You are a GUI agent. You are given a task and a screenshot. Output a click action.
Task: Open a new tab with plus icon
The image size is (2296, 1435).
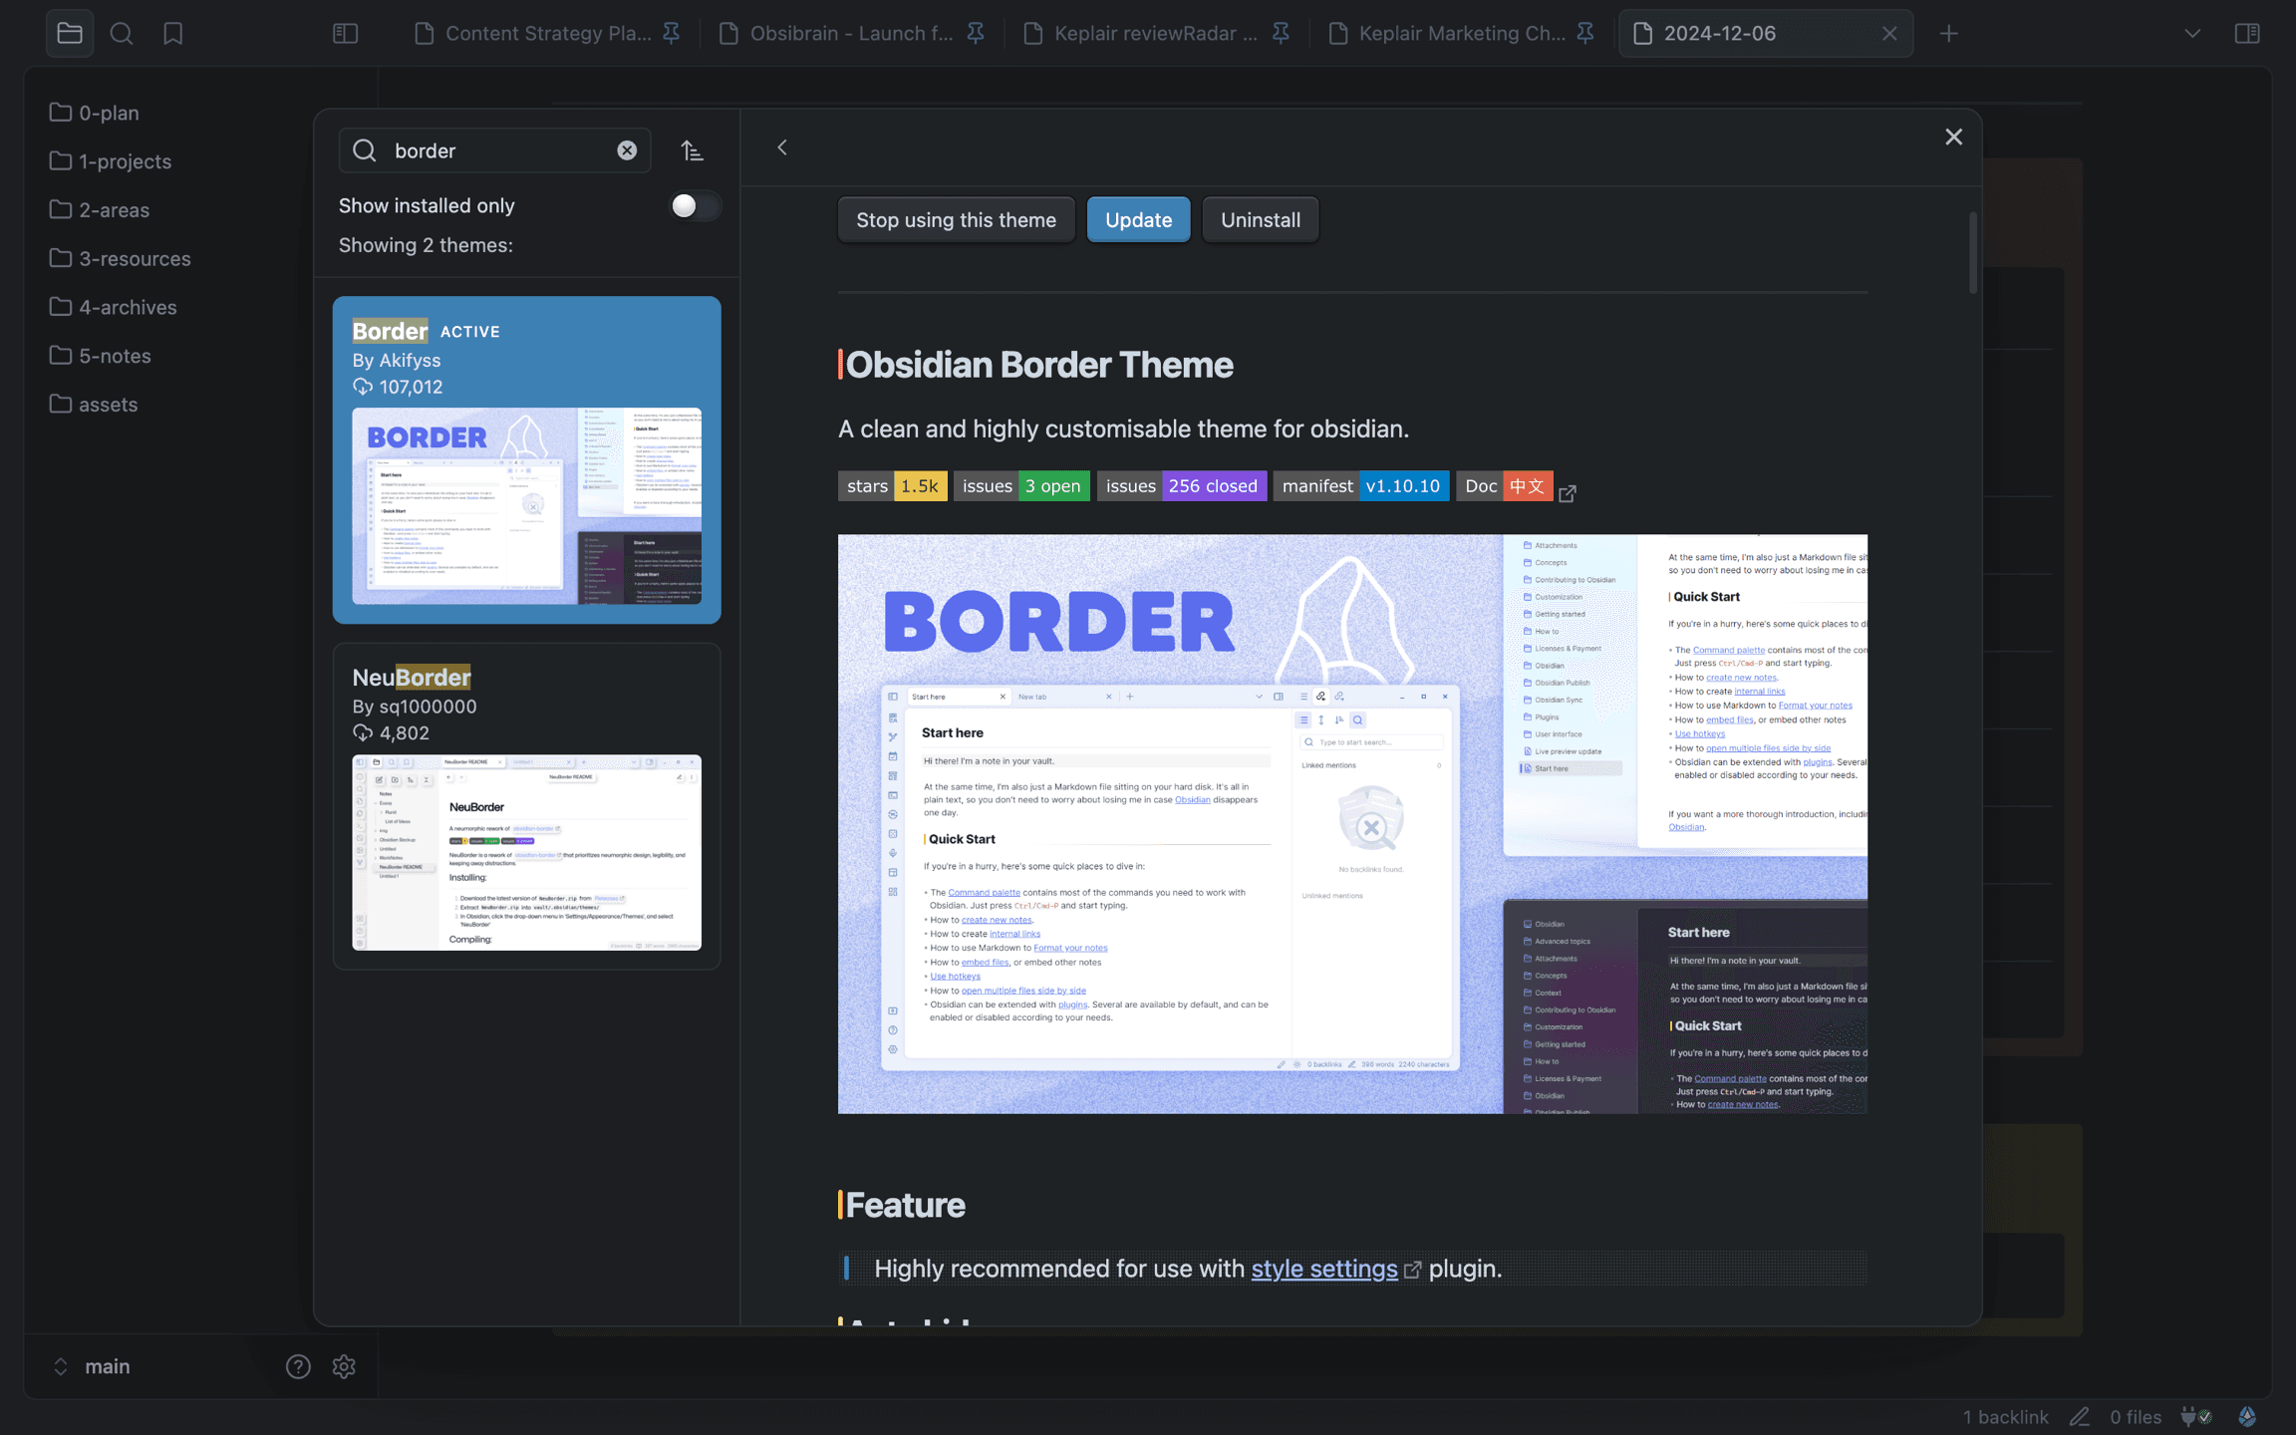(x=1949, y=33)
